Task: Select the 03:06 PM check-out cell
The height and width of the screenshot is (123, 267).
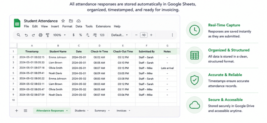Action: pyautogui.click(x=123, y=95)
